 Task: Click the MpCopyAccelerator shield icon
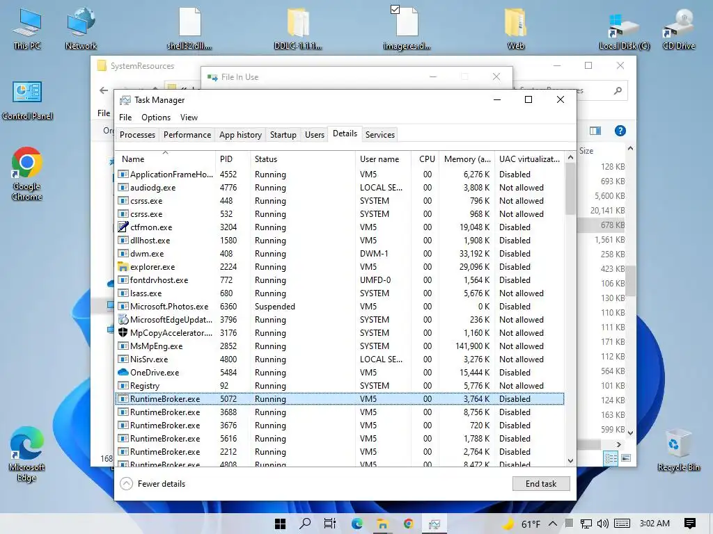(123, 332)
